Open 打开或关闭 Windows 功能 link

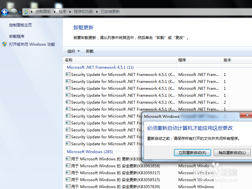click(32, 44)
